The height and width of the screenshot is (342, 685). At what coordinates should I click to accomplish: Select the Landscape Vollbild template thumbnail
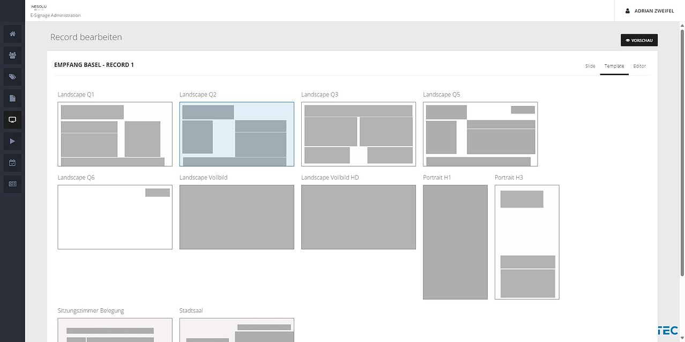[x=237, y=217]
